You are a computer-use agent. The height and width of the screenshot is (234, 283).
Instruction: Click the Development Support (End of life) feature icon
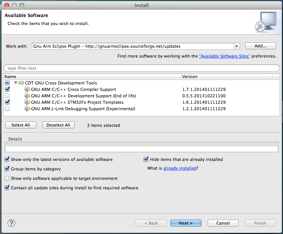point(27,96)
